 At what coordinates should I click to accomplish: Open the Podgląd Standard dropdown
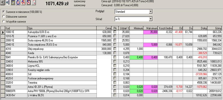point(151,12)
